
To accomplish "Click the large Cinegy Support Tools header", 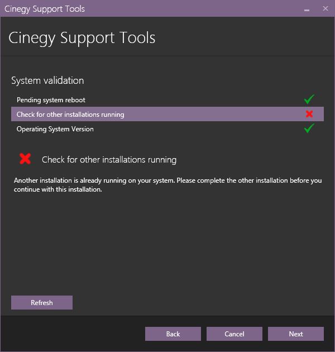I will pyautogui.click(x=82, y=38).
